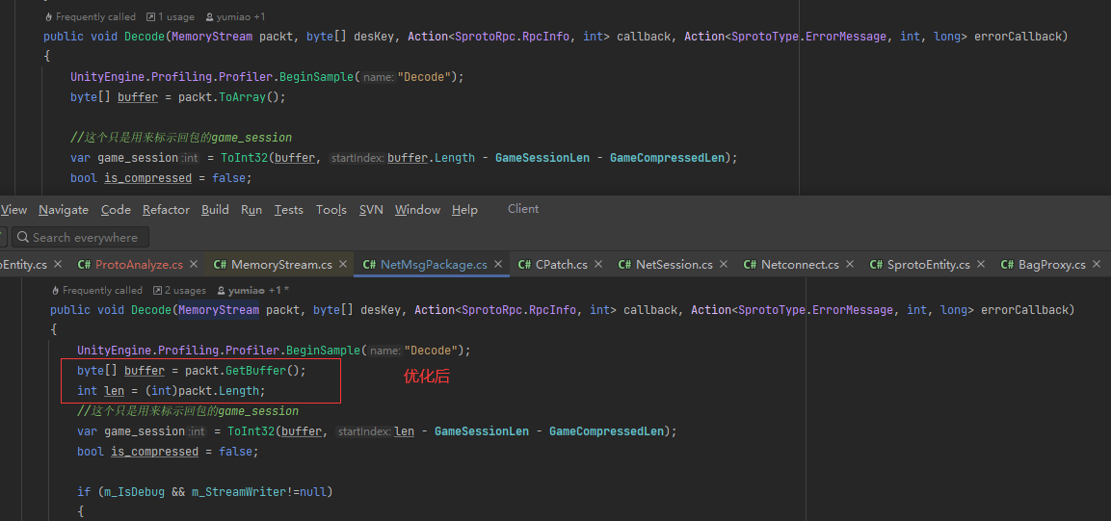Screen dimensions: 1111x521
Task: Click the magnifier icon in search box
Action: coord(22,238)
